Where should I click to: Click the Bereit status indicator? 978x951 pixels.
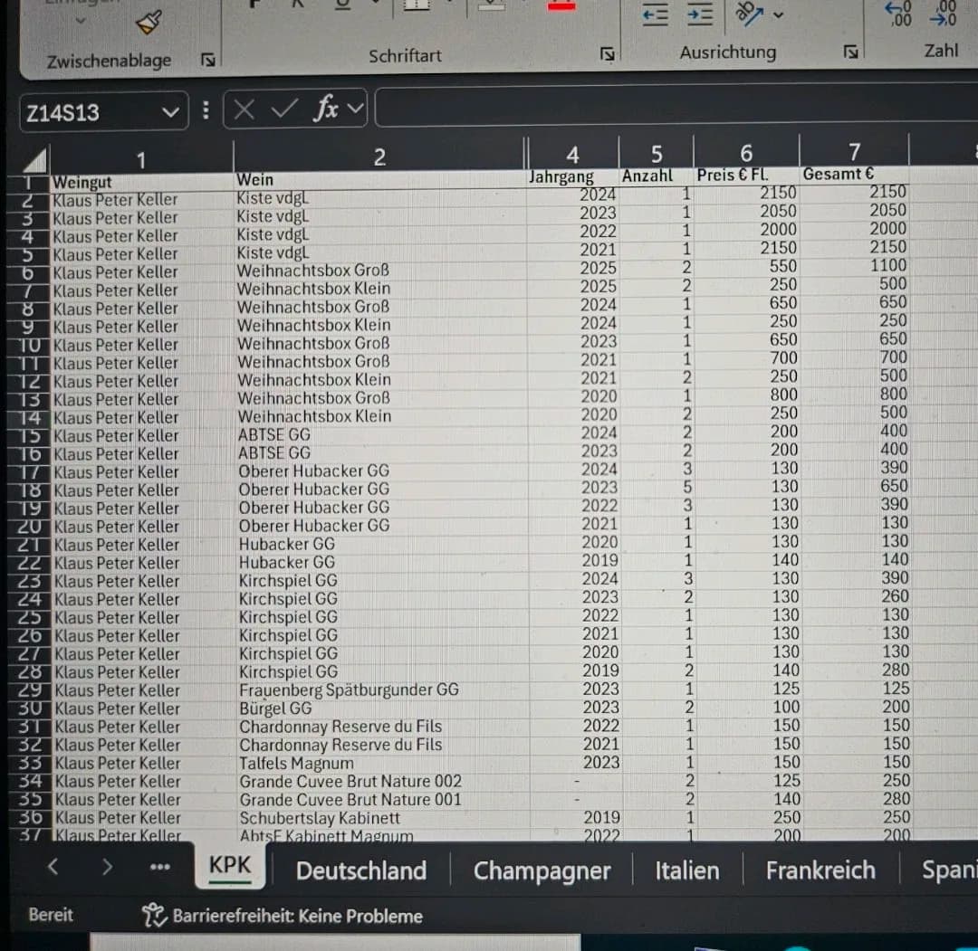51,915
